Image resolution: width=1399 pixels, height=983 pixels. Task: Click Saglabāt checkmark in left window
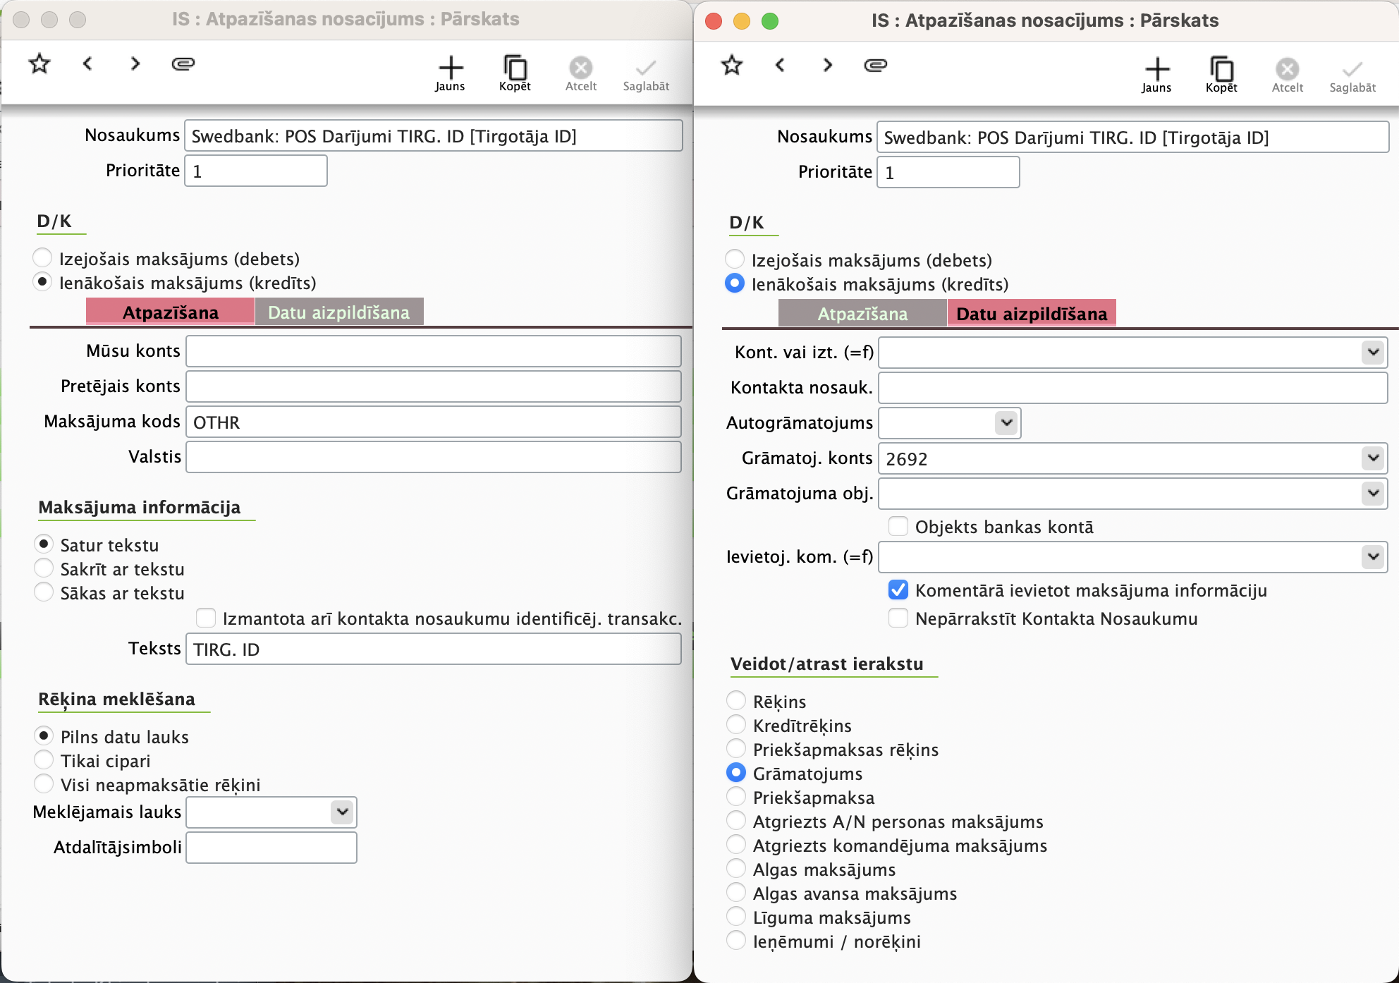646,68
